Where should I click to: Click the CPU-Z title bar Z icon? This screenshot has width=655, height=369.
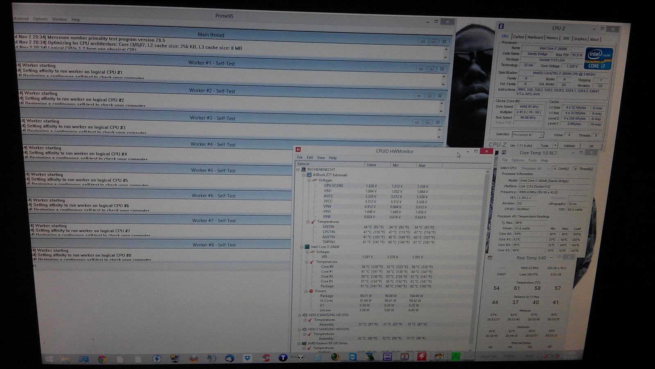point(501,26)
